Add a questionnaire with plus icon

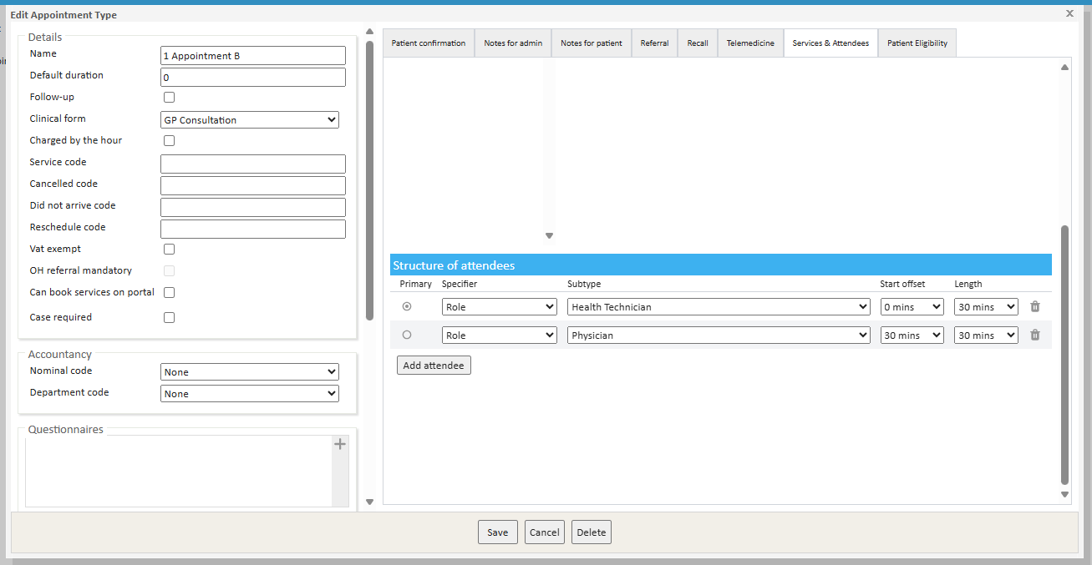(x=340, y=445)
